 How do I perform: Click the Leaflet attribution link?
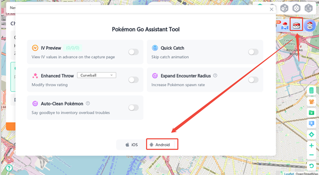(x=289, y=174)
